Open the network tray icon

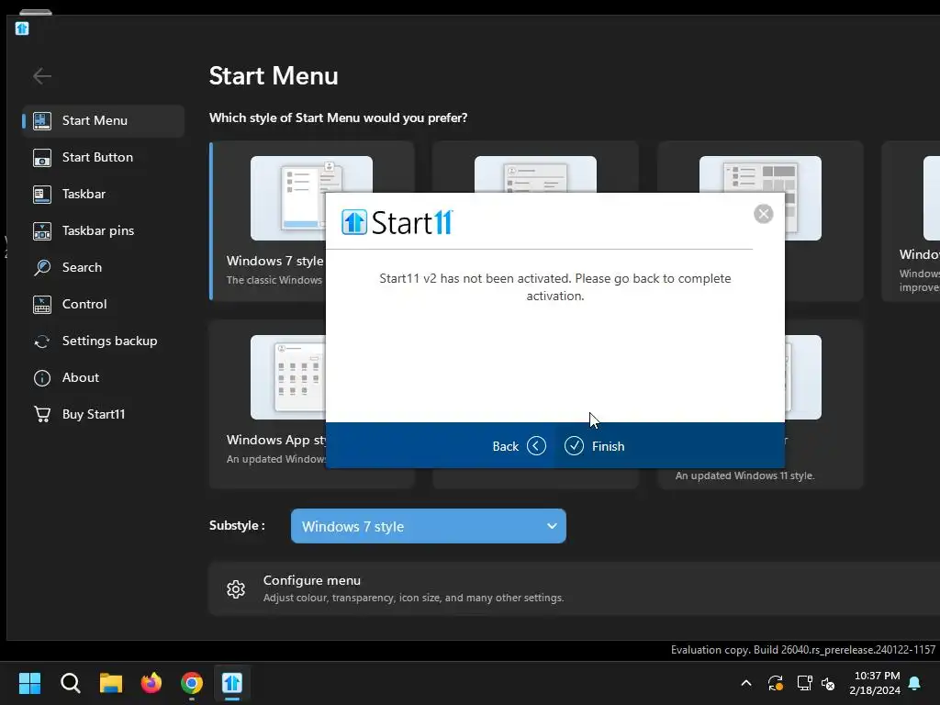pos(804,683)
